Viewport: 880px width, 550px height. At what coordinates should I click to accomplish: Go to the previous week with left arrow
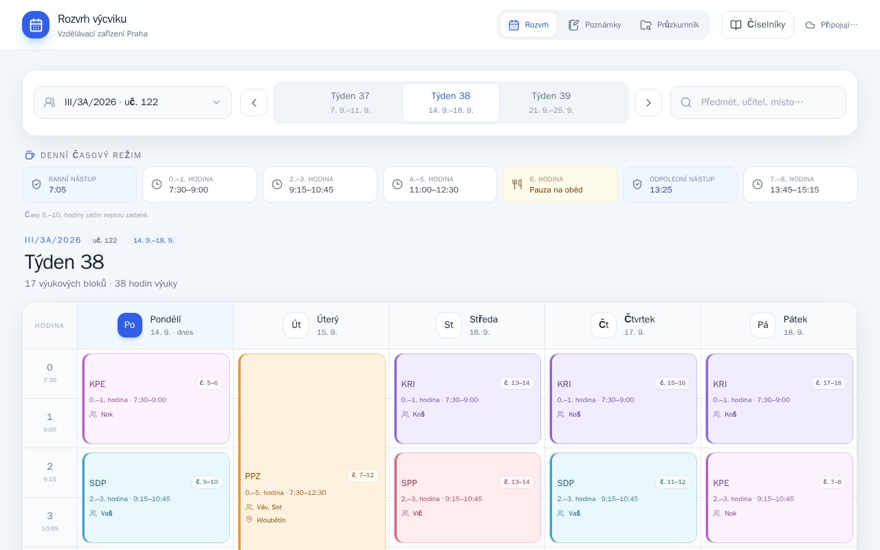point(254,102)
